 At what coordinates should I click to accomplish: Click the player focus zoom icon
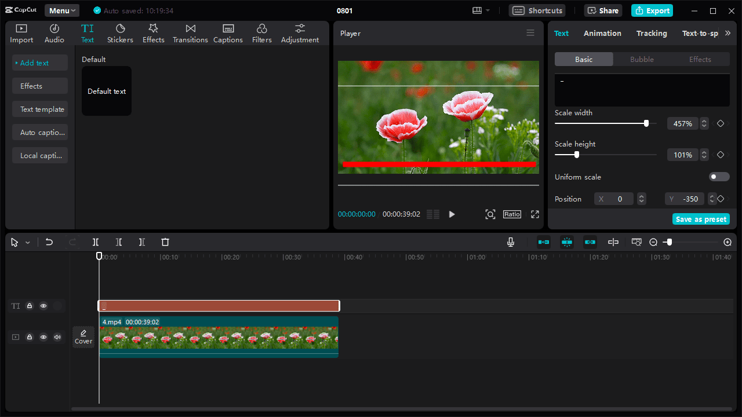(490, 214)
